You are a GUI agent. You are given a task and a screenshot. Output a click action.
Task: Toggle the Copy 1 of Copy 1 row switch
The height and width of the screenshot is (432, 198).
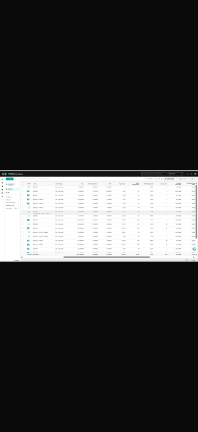point(29,237)
